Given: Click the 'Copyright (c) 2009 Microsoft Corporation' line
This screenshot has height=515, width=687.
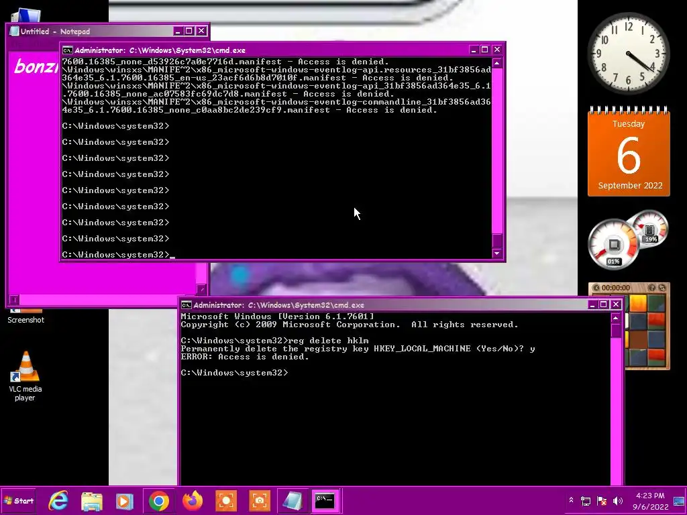Looking at the screenshot, I should click(349, 325).
